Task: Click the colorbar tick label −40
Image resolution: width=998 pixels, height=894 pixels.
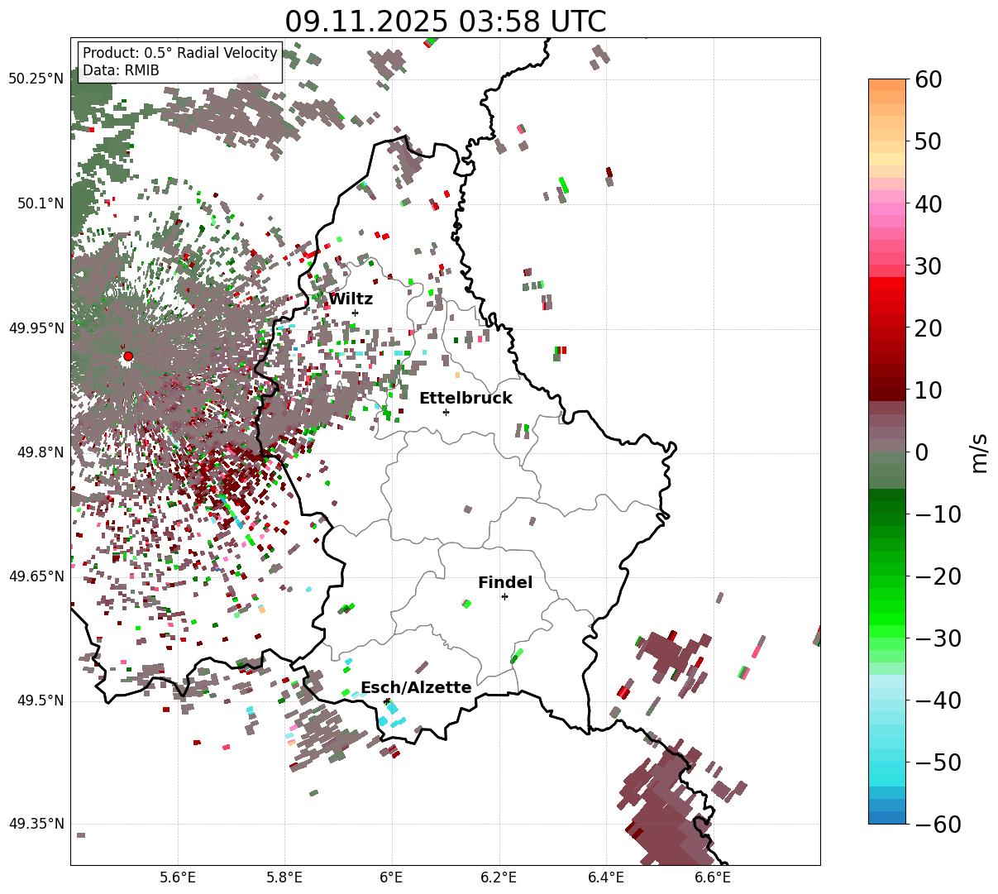Action: 938,700
